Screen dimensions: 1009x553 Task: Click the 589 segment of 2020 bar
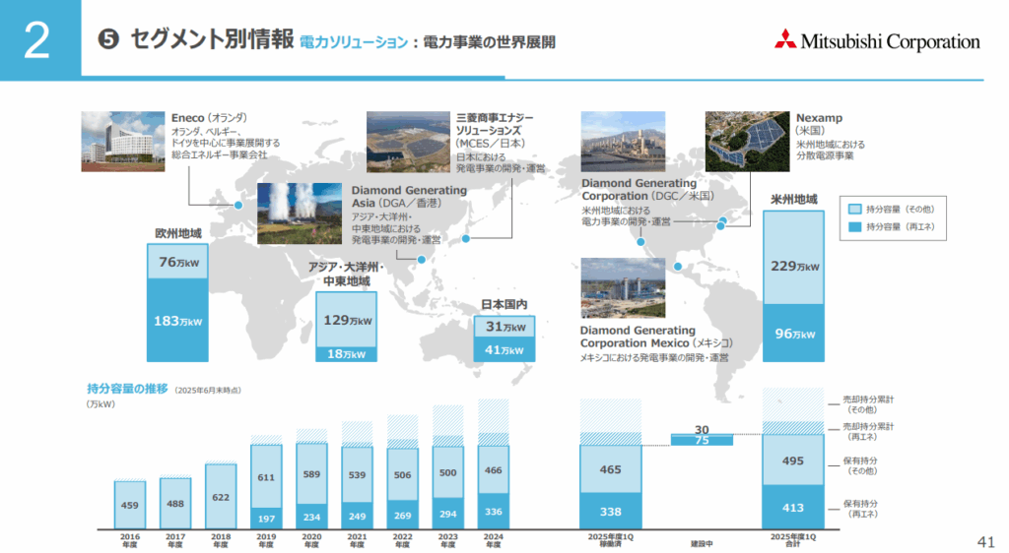[311, 474]
